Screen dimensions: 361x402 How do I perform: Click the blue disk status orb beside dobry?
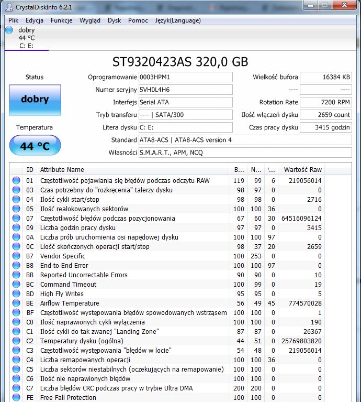coord(9,30)
